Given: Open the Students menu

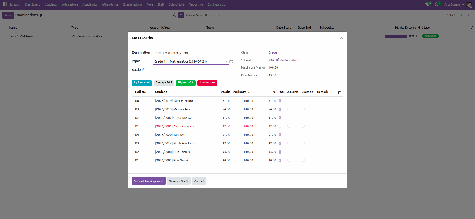Looking at the screenshot, I should [x=51, y=4].
